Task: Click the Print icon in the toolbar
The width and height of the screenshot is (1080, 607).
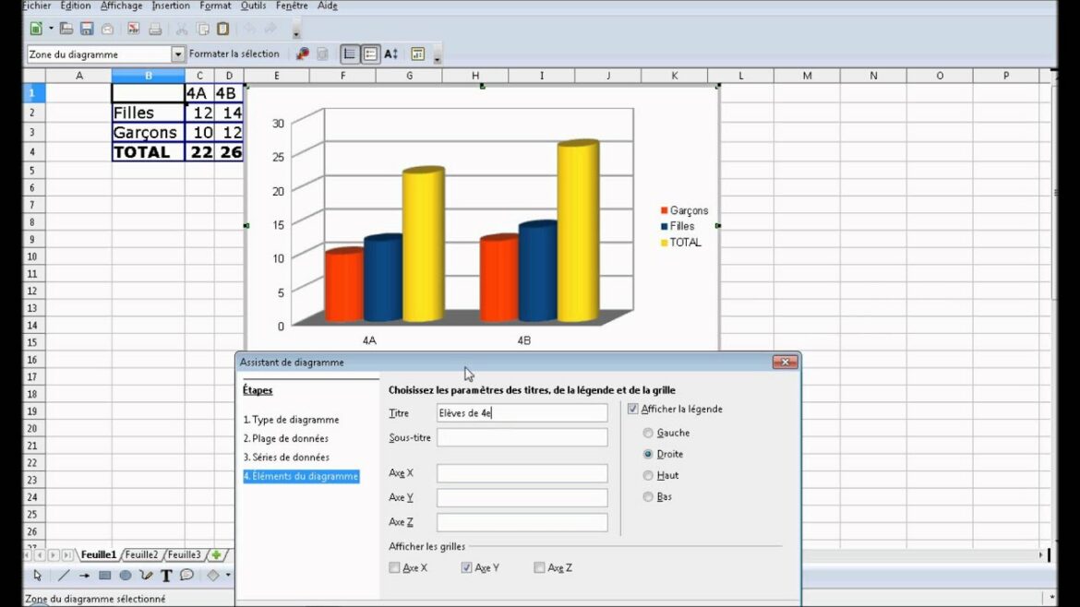Action: tap(155, 28)
